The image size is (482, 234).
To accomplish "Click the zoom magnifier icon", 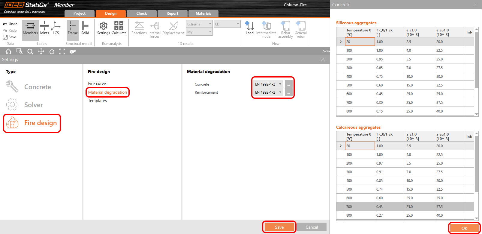I will (30, 51).
